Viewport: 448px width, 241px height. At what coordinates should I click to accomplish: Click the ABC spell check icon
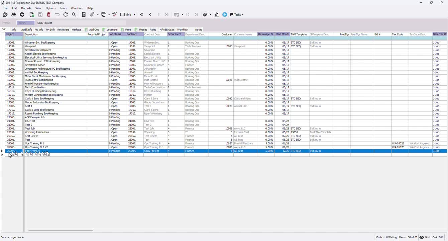tap(115, 14)
